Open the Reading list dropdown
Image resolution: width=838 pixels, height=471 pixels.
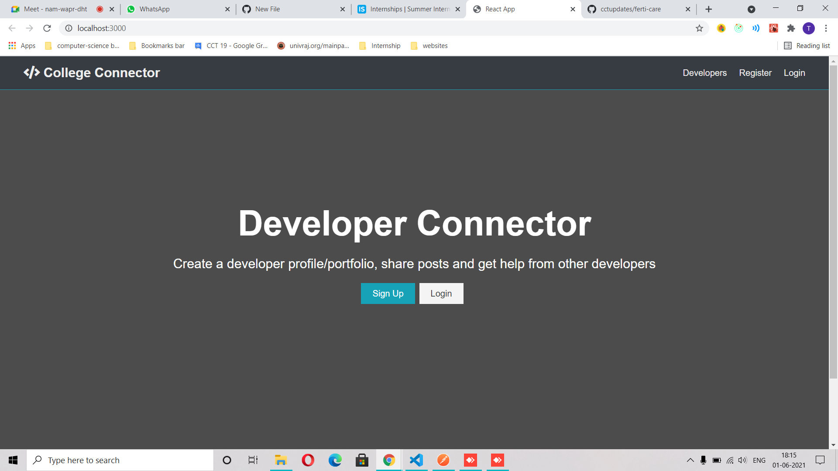807,45
